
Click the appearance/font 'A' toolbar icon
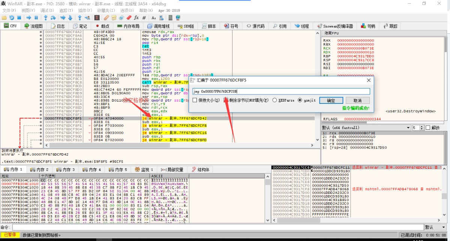154,18
